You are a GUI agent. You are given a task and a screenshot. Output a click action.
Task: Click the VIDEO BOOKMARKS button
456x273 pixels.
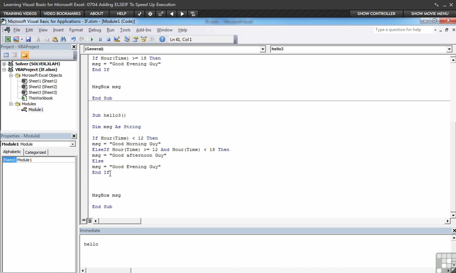(x=62, y=14)
